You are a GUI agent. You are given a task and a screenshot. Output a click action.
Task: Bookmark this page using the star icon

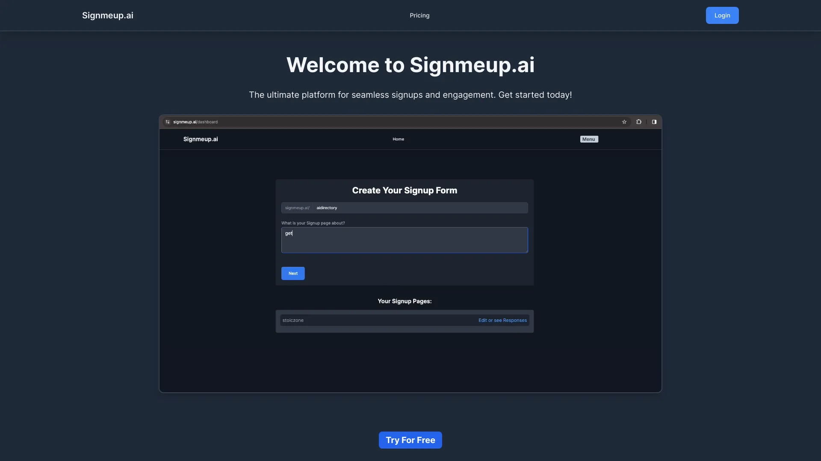pyautogui.click(x=624, y=122)
